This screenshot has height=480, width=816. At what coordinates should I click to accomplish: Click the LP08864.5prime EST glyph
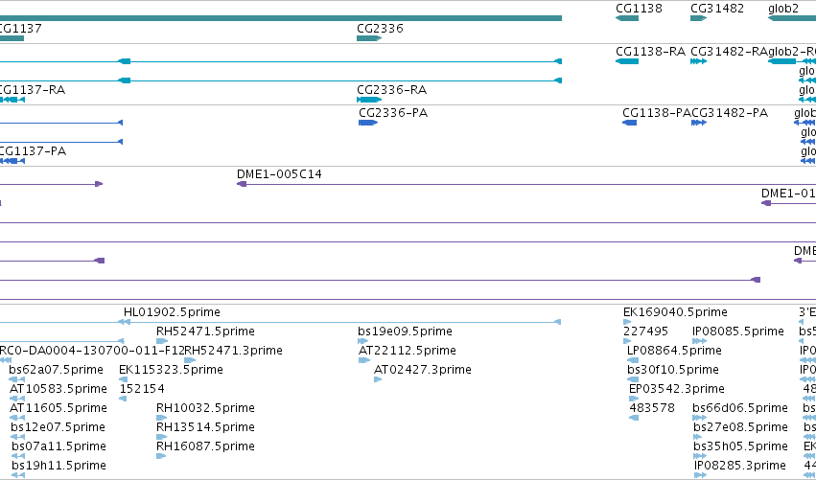(x=633, y=360)
